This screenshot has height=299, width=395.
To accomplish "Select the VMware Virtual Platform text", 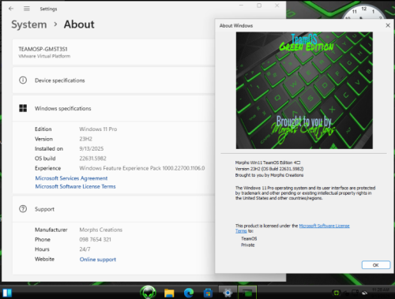I will coord(44,56).
